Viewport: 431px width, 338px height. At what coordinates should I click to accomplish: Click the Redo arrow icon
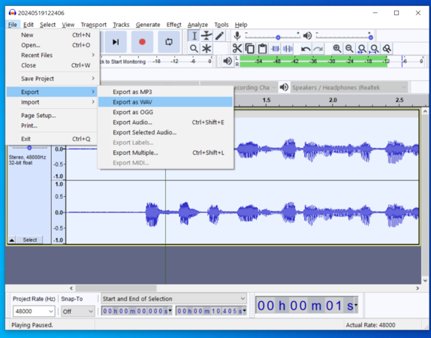(x=318, y=49)
